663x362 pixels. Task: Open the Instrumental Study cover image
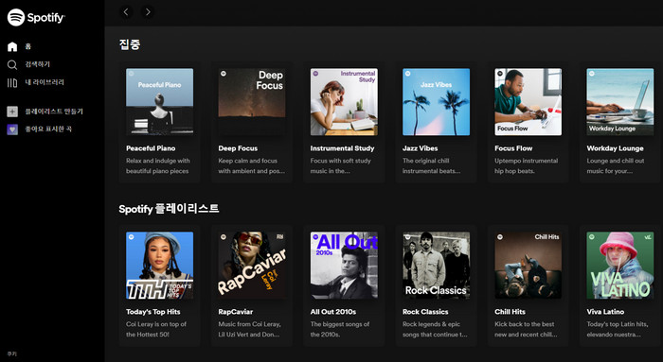[344, 102]
